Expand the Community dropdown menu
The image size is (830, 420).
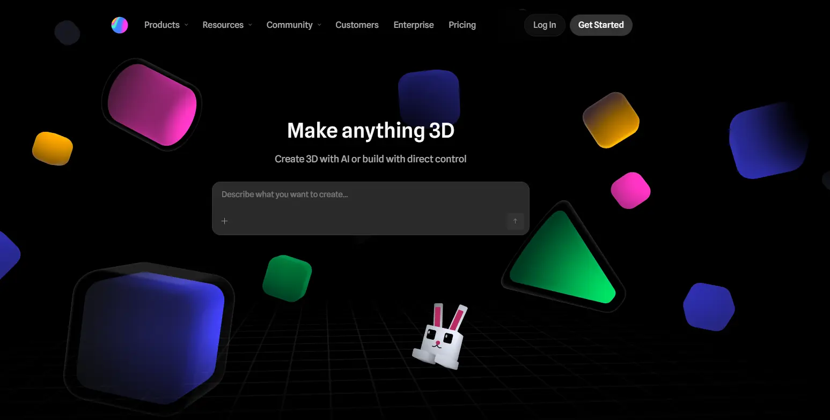[x=294, y=25]
